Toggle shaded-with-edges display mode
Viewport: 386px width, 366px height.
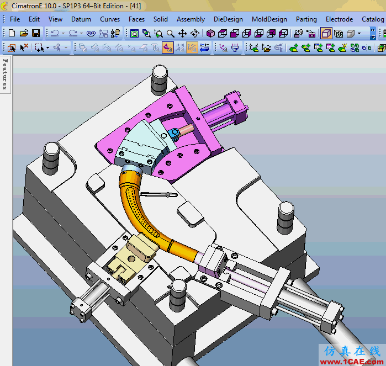(x=326, y=33)
